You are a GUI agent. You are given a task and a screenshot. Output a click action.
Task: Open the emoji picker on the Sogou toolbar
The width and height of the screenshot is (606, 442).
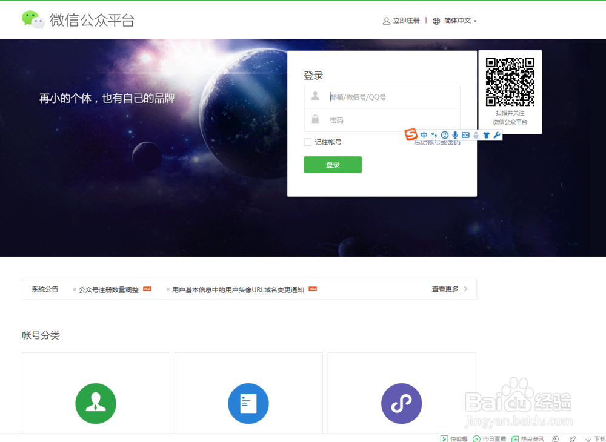tap(445, 134)
